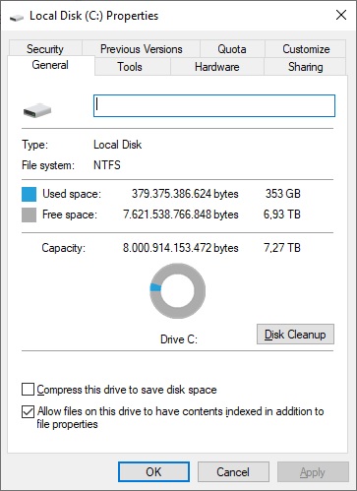357x491 pixels.
Task: Uncheck Allow files to have contents indexed
Action: click(28, 411)
